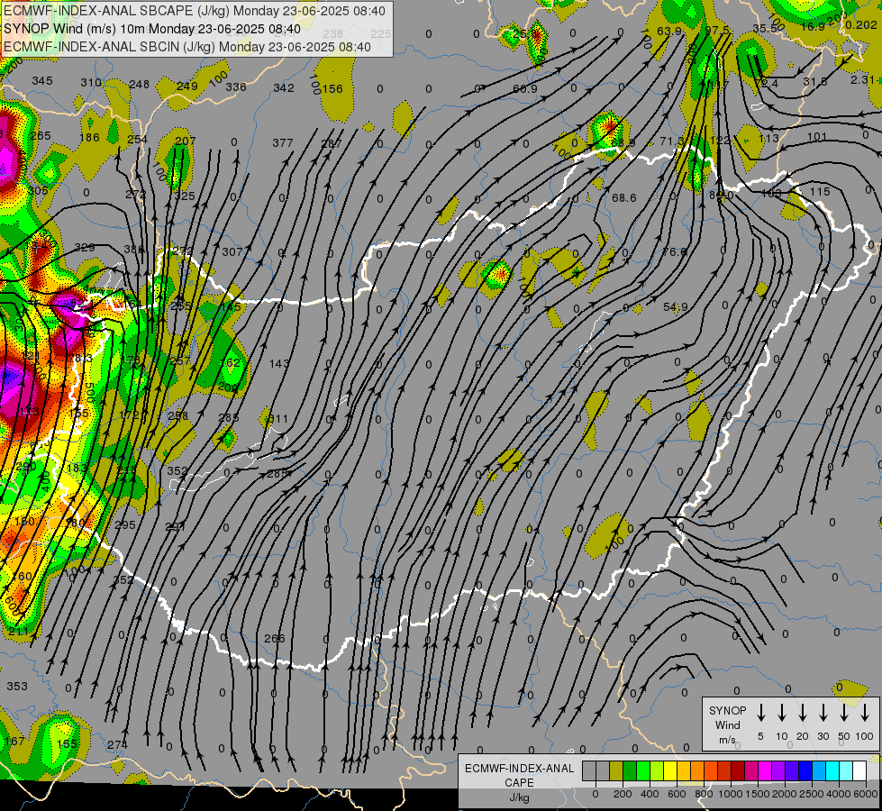Click the map value 97.5

click(716, 30)
